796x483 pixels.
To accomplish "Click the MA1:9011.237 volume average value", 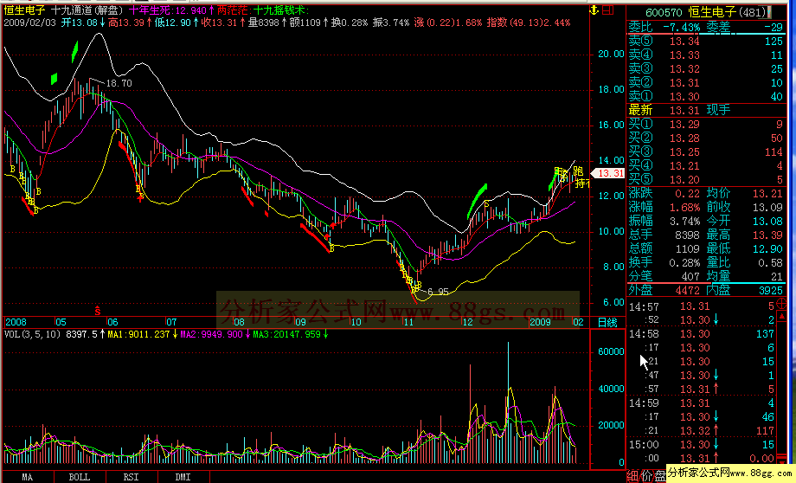I will [138, 334].
